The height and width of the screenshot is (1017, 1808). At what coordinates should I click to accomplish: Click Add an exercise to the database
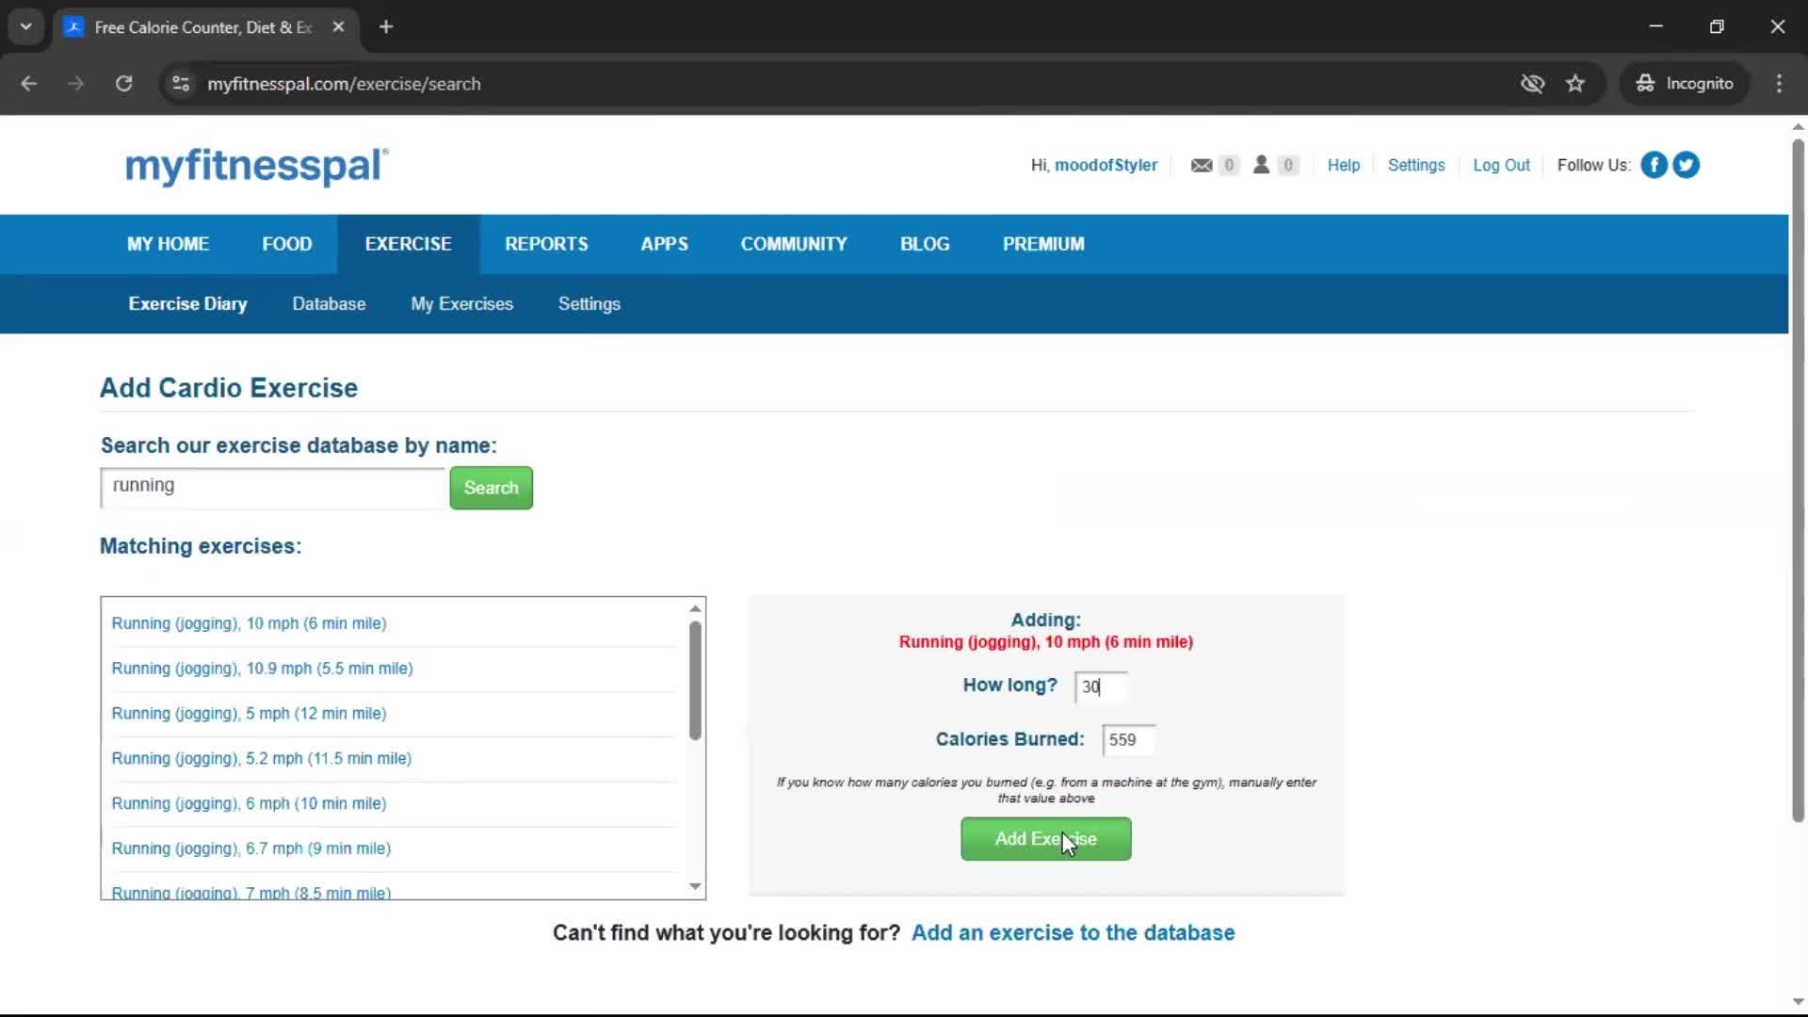tap(1073, 933)
